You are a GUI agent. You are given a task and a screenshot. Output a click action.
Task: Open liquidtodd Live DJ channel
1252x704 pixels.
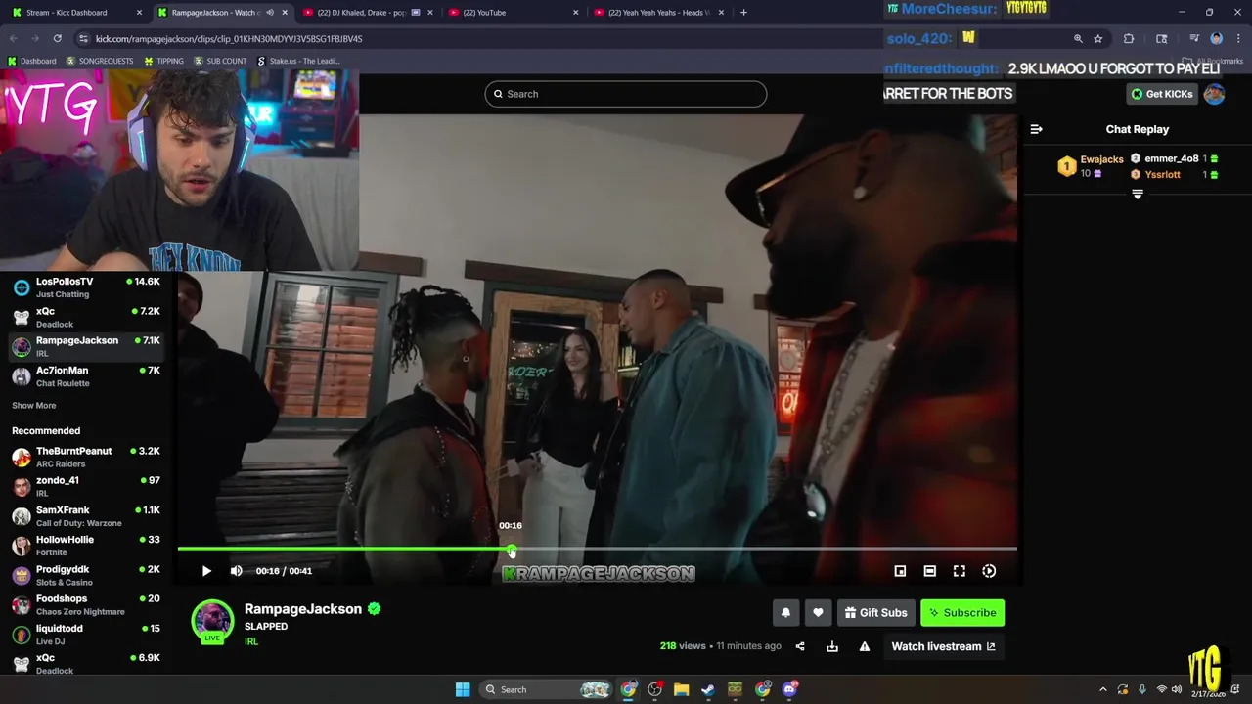click(x=86, y=634)
